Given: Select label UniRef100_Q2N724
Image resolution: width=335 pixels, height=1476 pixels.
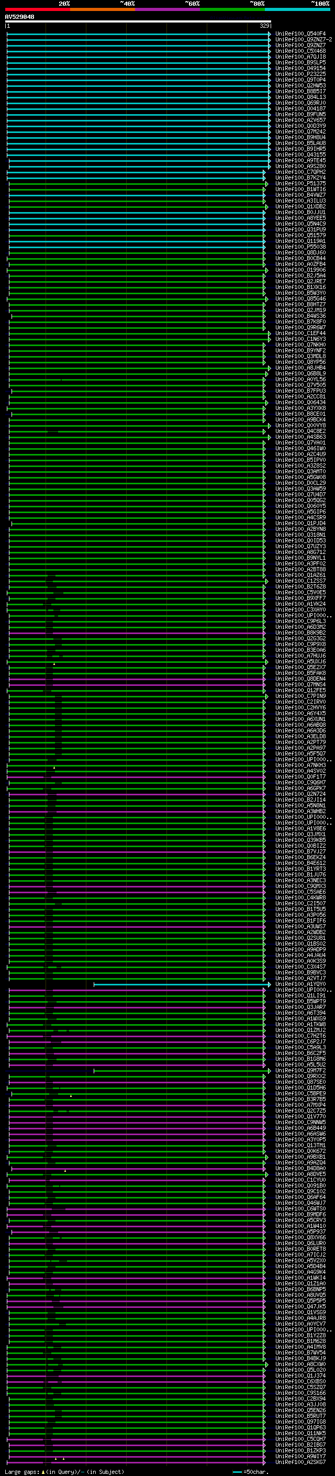Looking at the screenshot, I should (300, 794).
